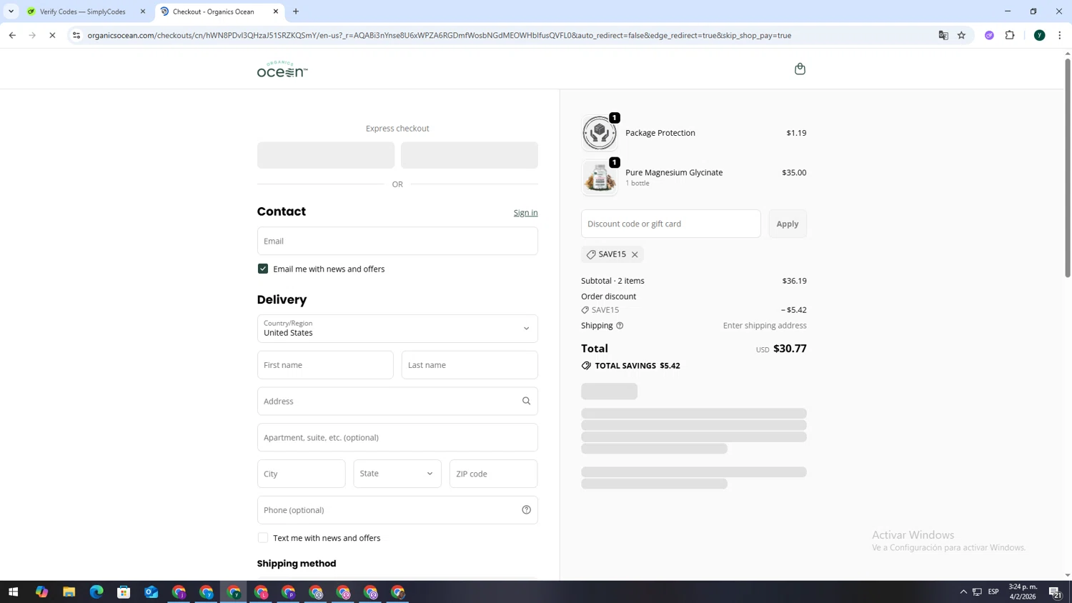
Task: Click the ZIP code field
Action: point(493,474)
